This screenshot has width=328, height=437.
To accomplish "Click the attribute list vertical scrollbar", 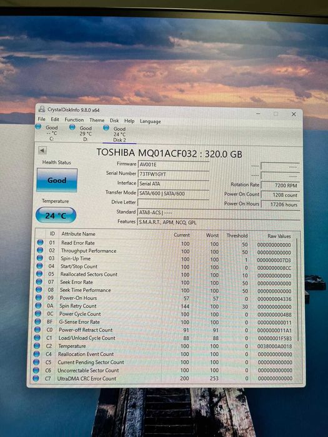I will point(297,290).
